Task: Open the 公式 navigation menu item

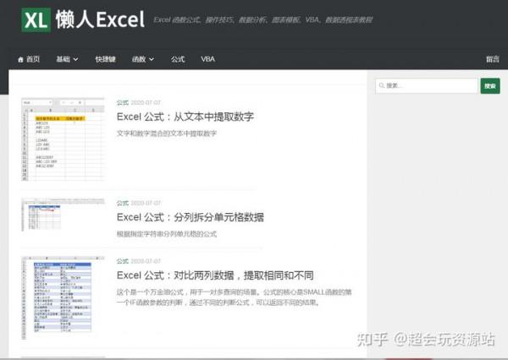Action: click(x=178, y=59)
